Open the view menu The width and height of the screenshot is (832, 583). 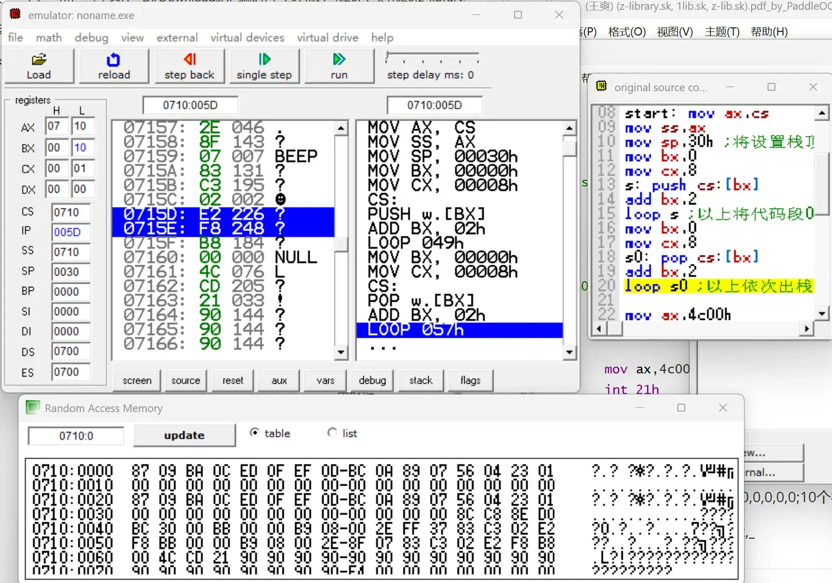click(x=132, y=38)
